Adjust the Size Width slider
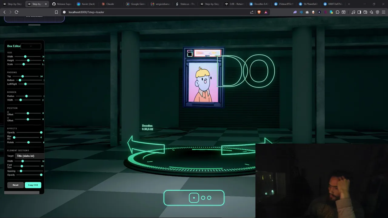388x218 pixels. [x=28, y=57]
